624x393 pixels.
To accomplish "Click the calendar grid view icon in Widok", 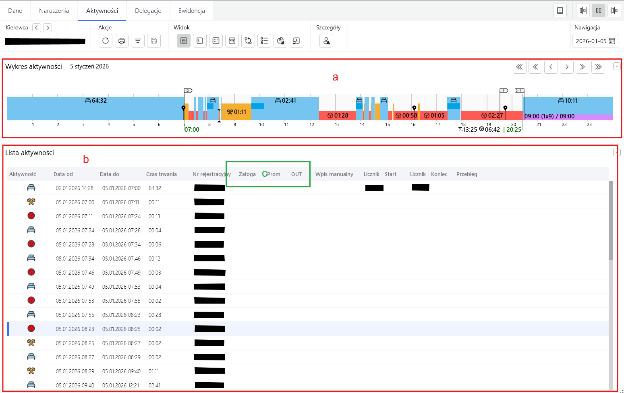I will point(232,41).
